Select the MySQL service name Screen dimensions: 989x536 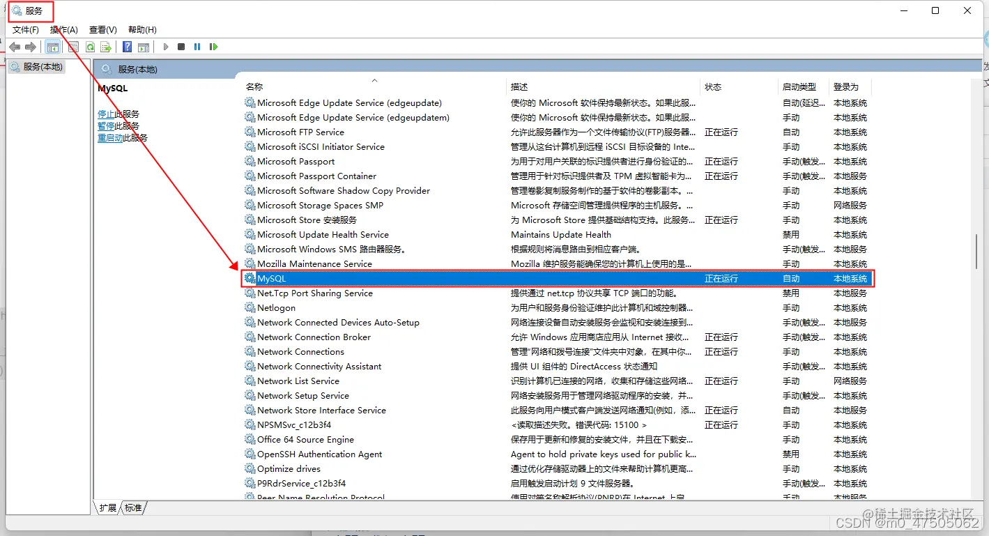pos(272,278)
